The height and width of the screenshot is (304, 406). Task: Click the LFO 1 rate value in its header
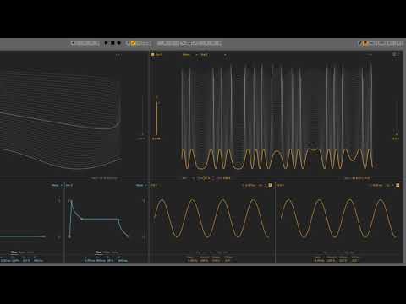click(250, 186)
